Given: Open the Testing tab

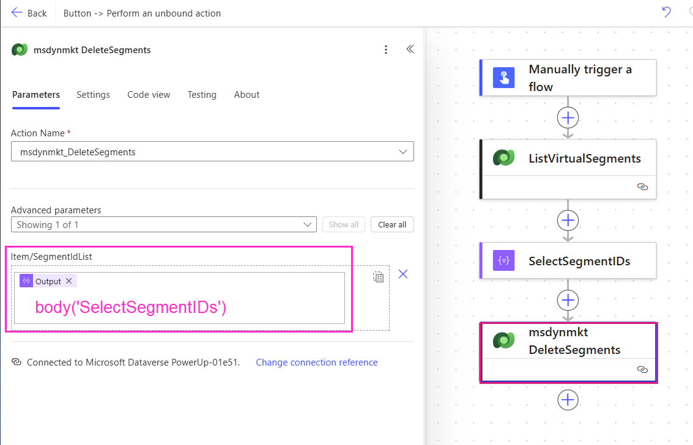Looking at the screenshot, I should 202,95.
